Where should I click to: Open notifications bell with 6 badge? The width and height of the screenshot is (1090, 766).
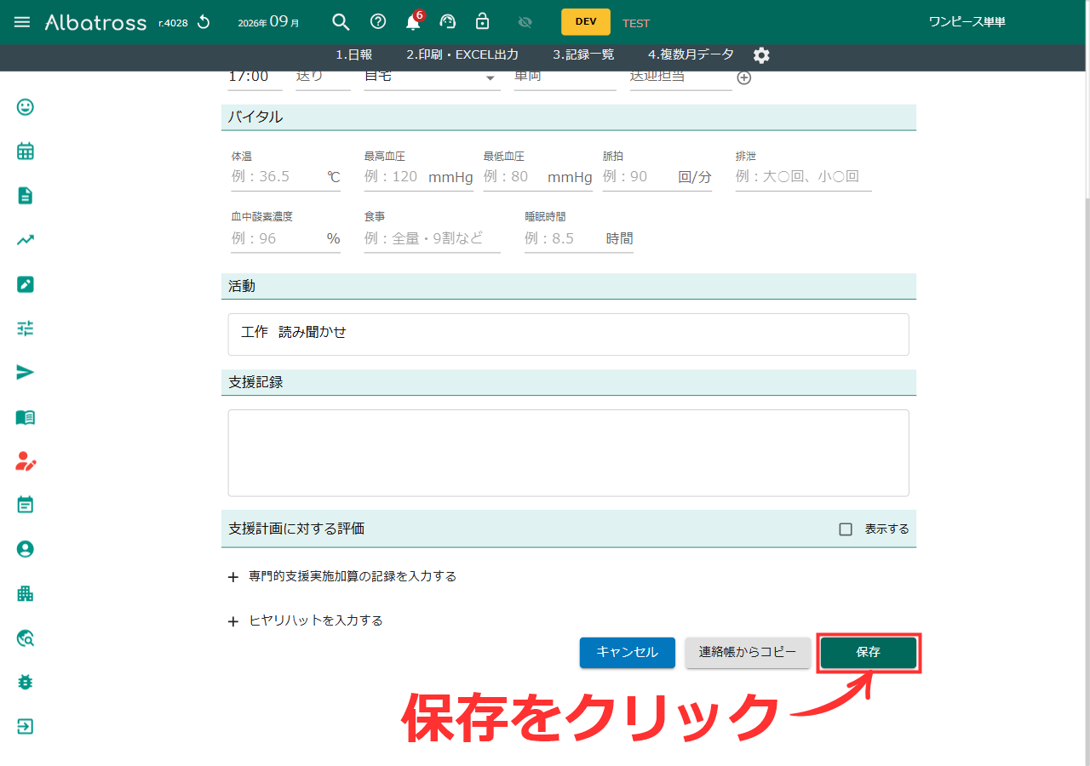click(414, 21)
